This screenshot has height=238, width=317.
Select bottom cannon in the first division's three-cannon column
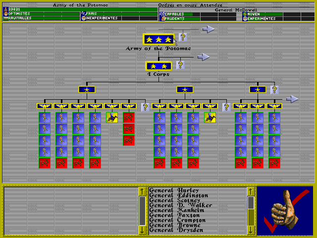click(129, 140)
